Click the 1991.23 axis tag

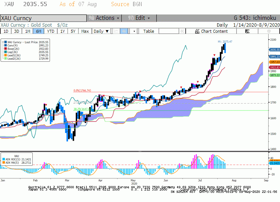(x=274, y=57)
